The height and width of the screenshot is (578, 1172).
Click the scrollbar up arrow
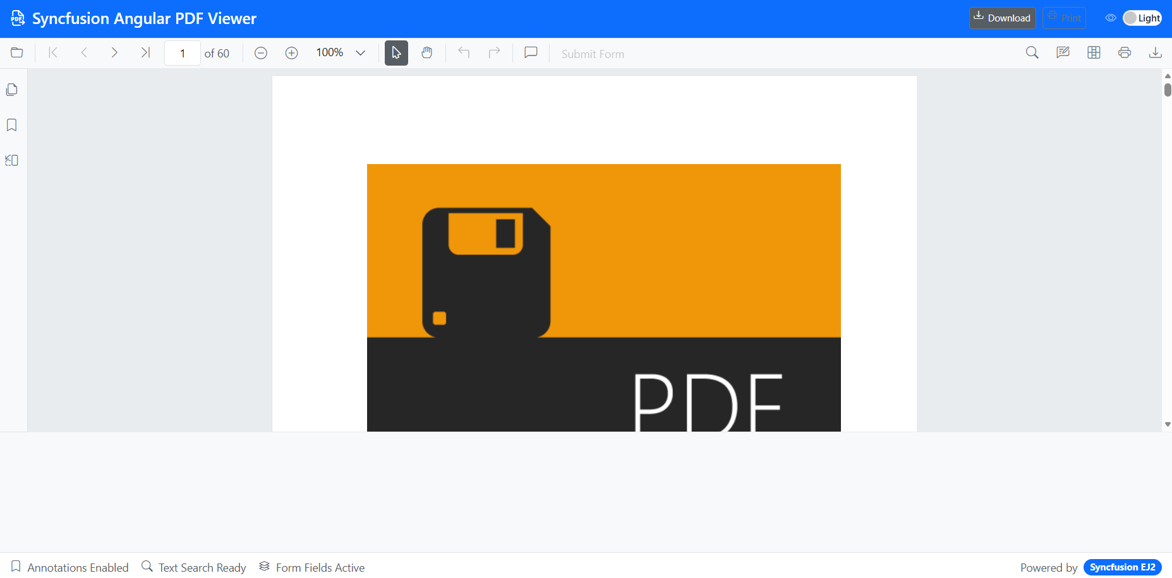click(x=1168, y=76)
